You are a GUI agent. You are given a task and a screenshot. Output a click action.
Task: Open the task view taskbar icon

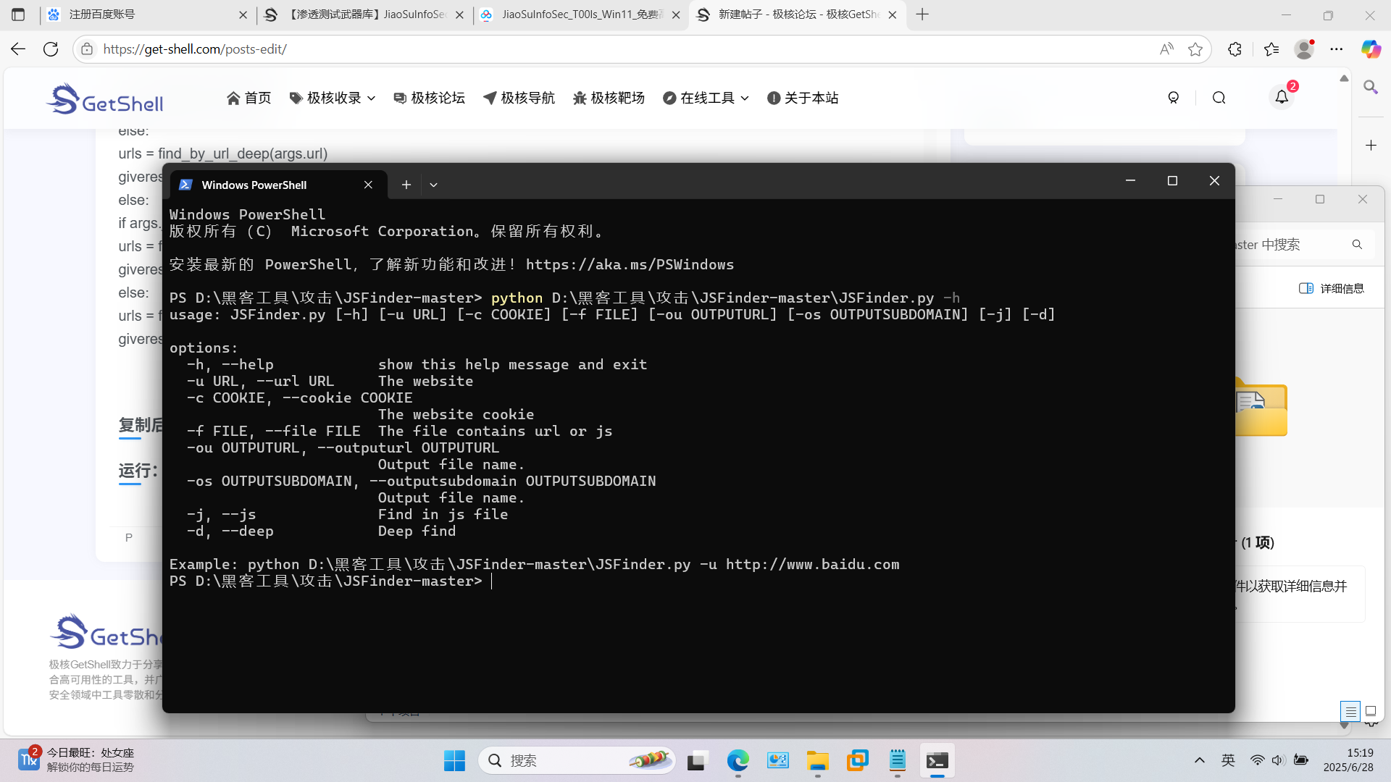(697, 760)
